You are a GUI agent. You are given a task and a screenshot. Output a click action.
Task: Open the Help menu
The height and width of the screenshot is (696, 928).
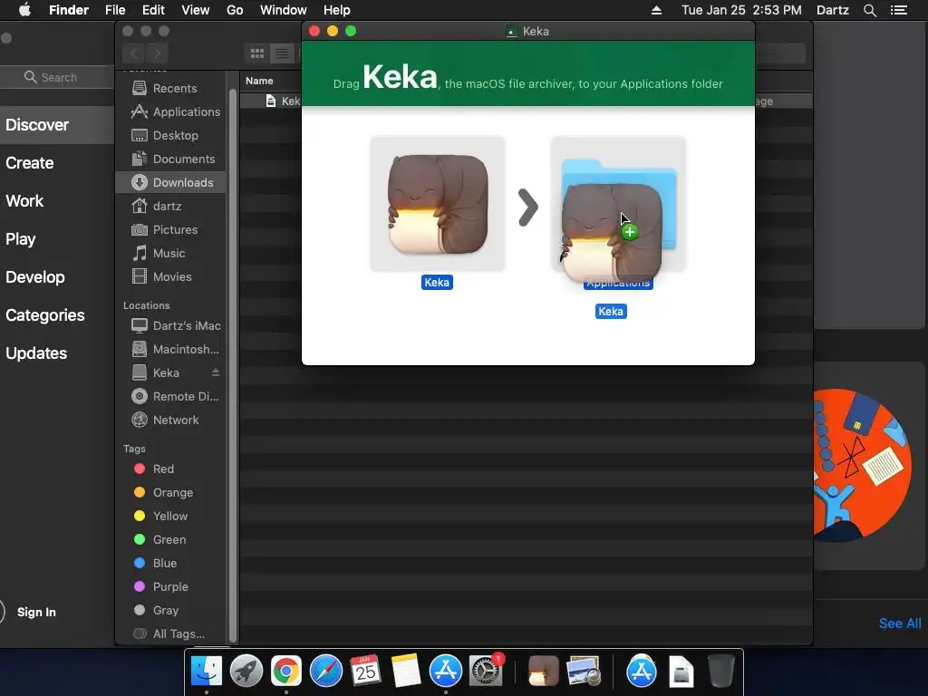click(337, 10)
